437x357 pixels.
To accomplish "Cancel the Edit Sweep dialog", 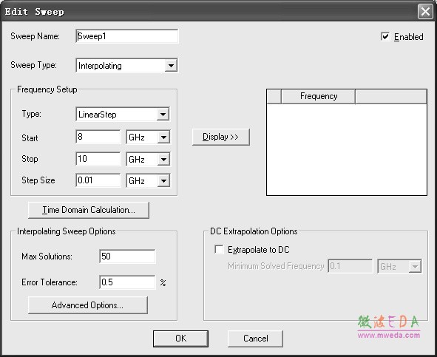I will [255, 339].
